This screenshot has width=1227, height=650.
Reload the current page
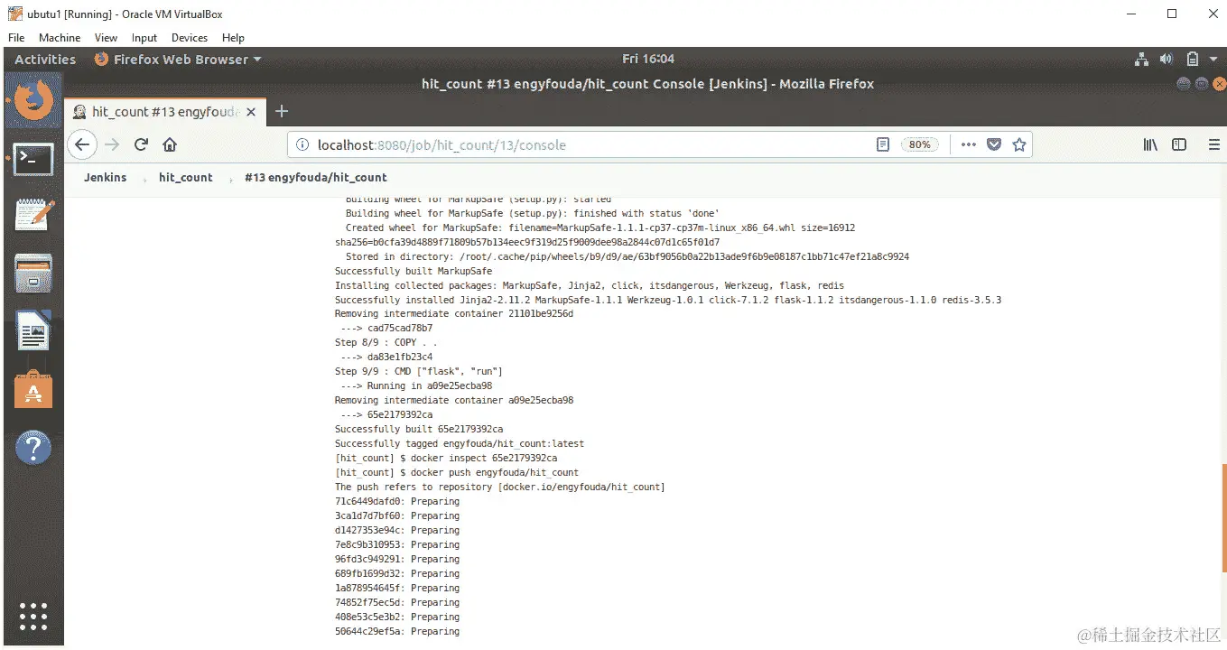point(141,144)
